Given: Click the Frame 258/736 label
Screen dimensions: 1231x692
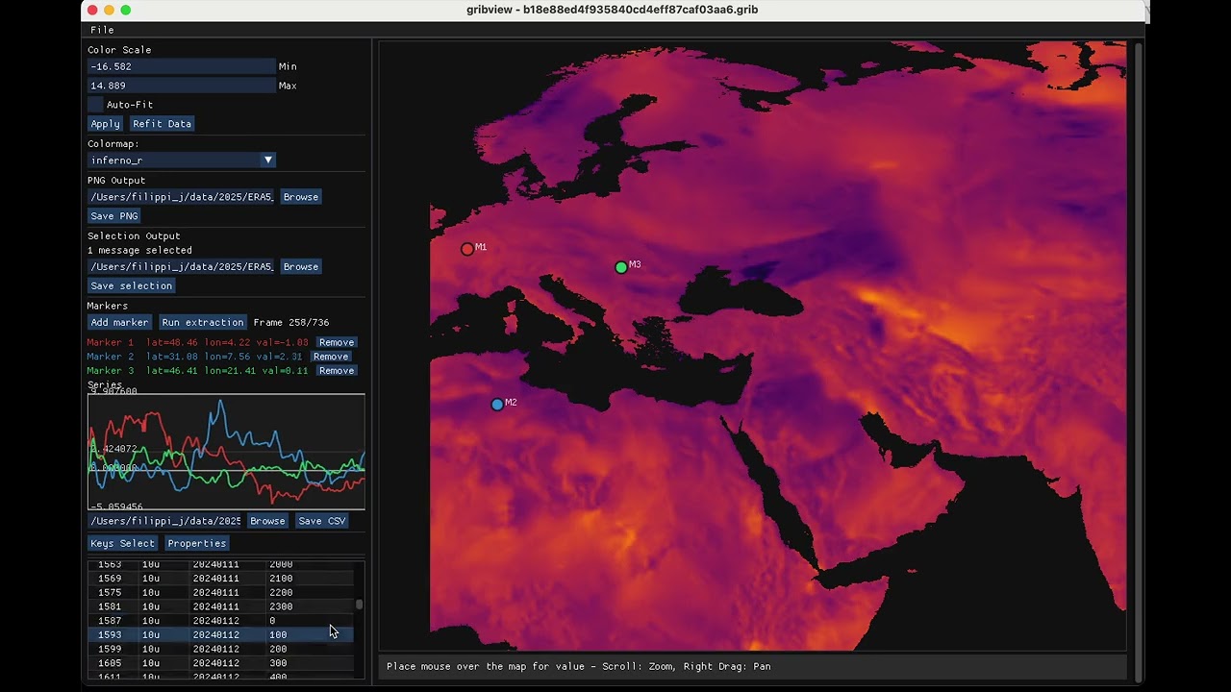Looking at the screenshot, I should (x=291, y=322).
